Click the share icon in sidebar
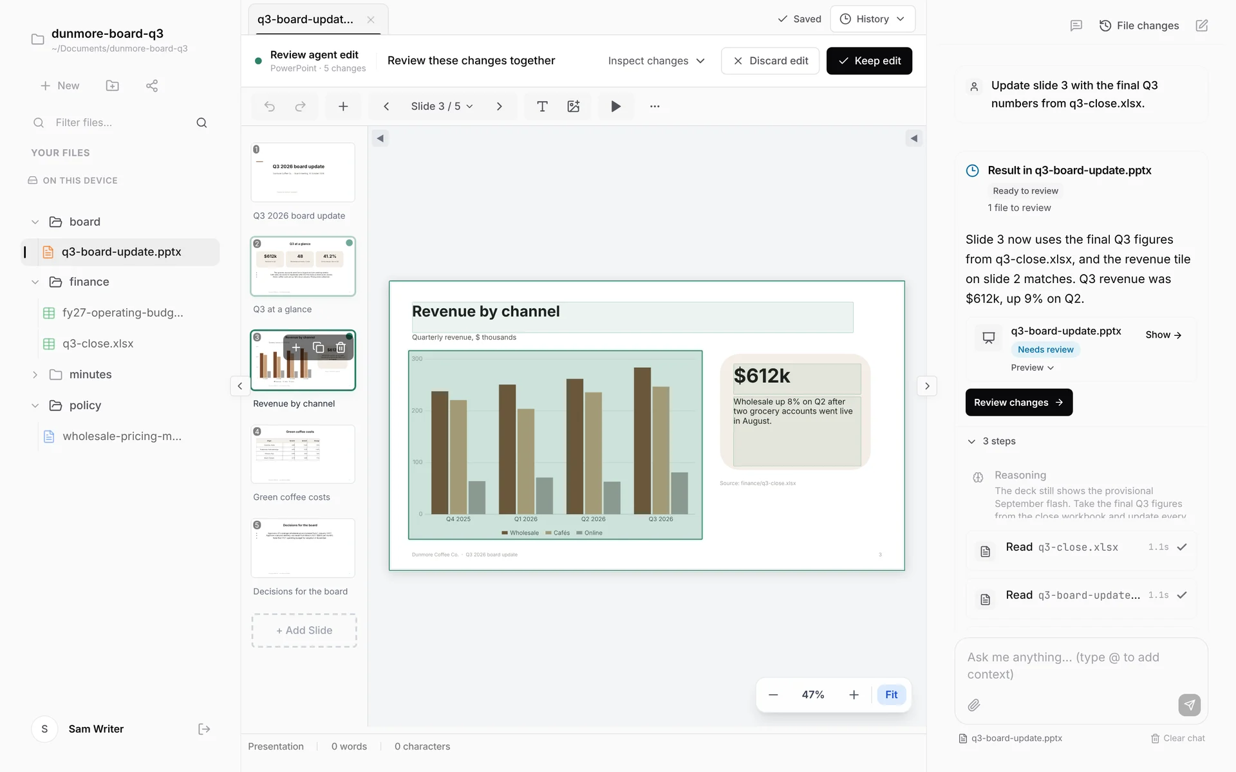This screenshot has height=772, width=1236. [152, 86]
